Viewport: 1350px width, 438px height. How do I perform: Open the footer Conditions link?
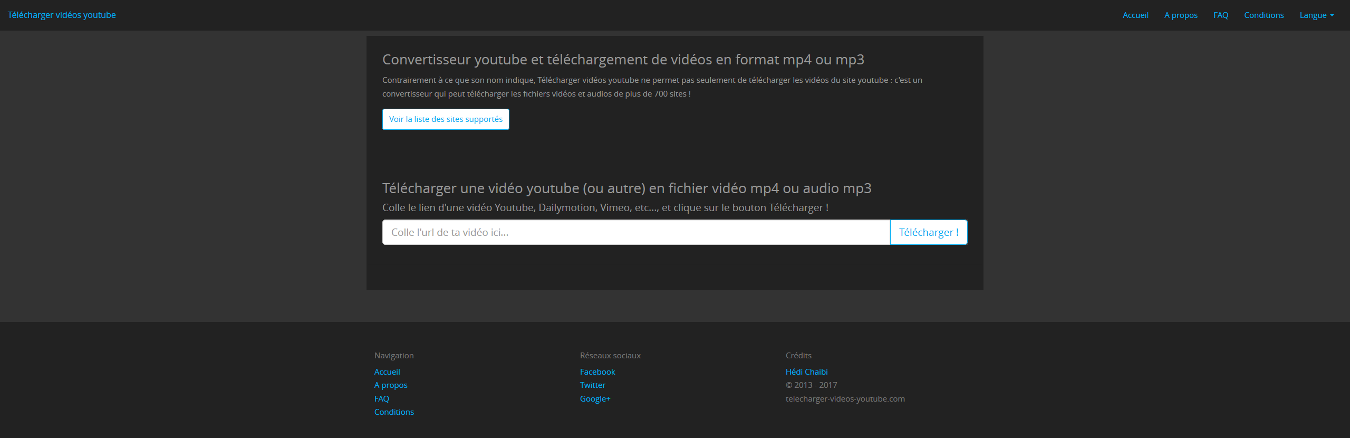[394, 412]
